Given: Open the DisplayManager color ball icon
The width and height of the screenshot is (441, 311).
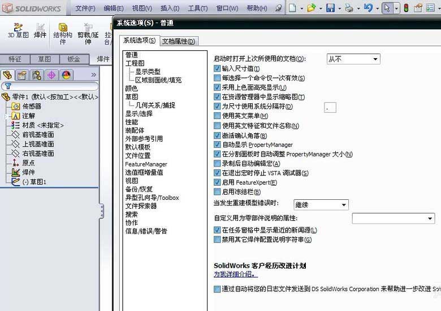Looking at the screenshot, I should (66, 75).
